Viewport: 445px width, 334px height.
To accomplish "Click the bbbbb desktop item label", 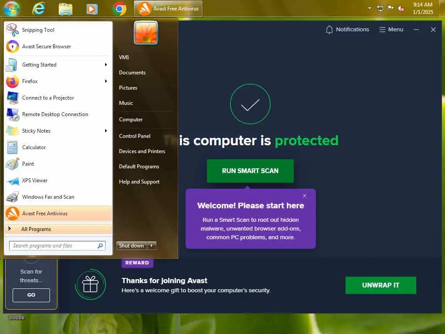I will click(x=17, y=317).
